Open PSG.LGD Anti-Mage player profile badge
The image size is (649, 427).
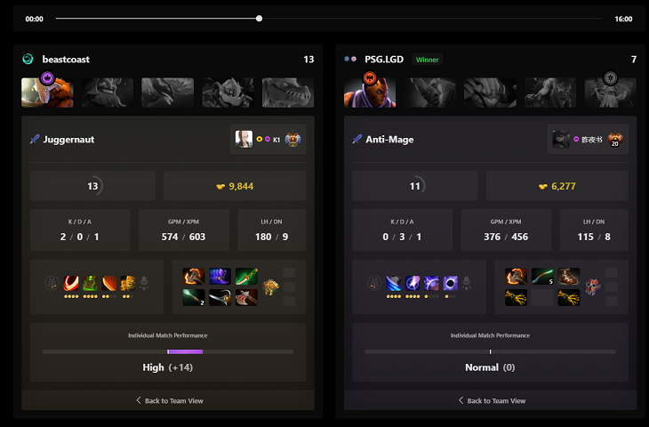(x=588, y=139)
